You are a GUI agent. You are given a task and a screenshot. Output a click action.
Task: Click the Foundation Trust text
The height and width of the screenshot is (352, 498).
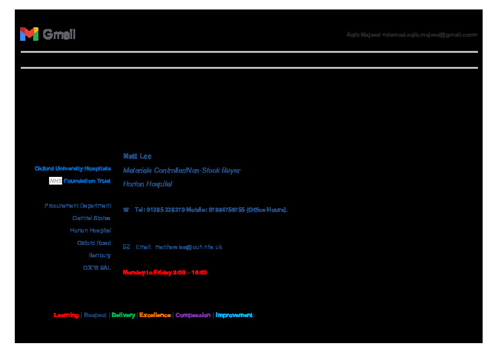click(87, 181)
